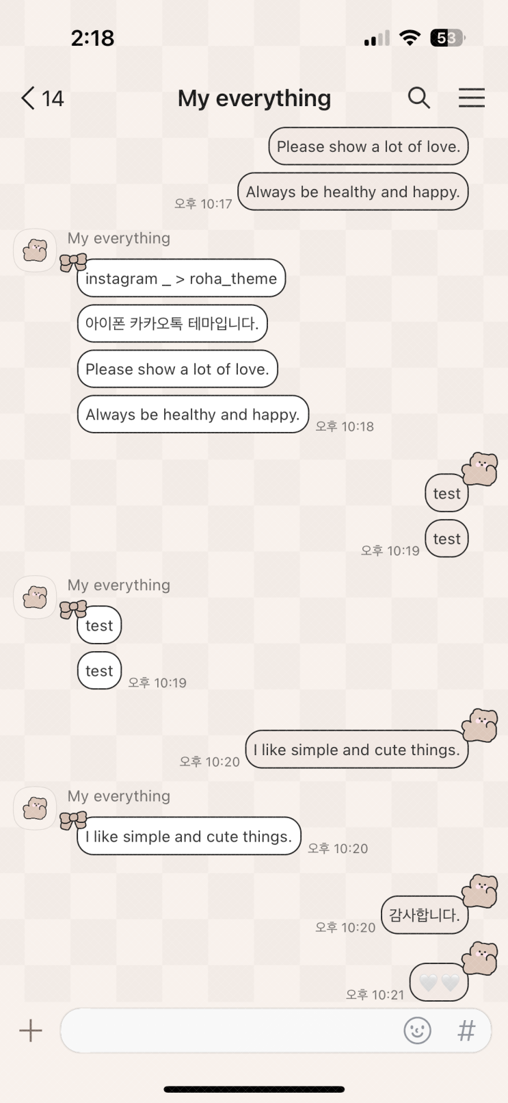Tap the sent '감사합니다.' bubble

425,915
